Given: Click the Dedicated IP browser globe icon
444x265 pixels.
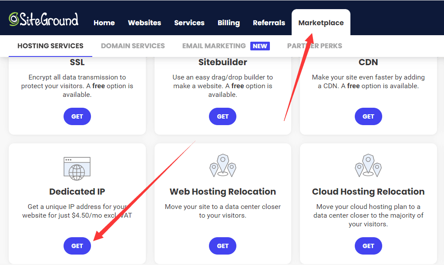Looking at the screenshot, I should [77, 169].
